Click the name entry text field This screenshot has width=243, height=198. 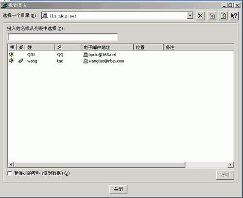[63, 37]
